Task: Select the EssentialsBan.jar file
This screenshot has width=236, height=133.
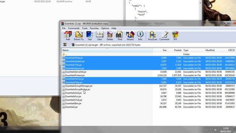Action: (149, 103)
